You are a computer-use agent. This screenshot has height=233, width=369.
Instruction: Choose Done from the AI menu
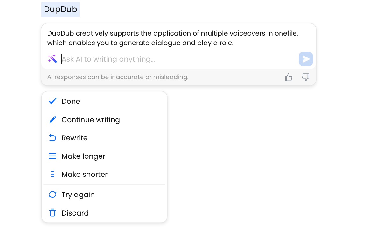click(x=71, y=101)
